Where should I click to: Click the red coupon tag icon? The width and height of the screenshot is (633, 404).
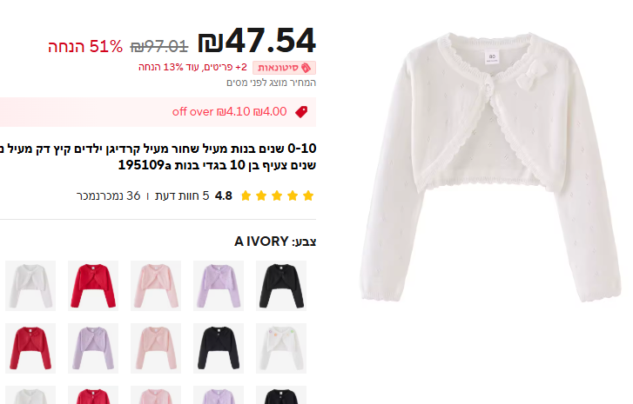(301, 111)
